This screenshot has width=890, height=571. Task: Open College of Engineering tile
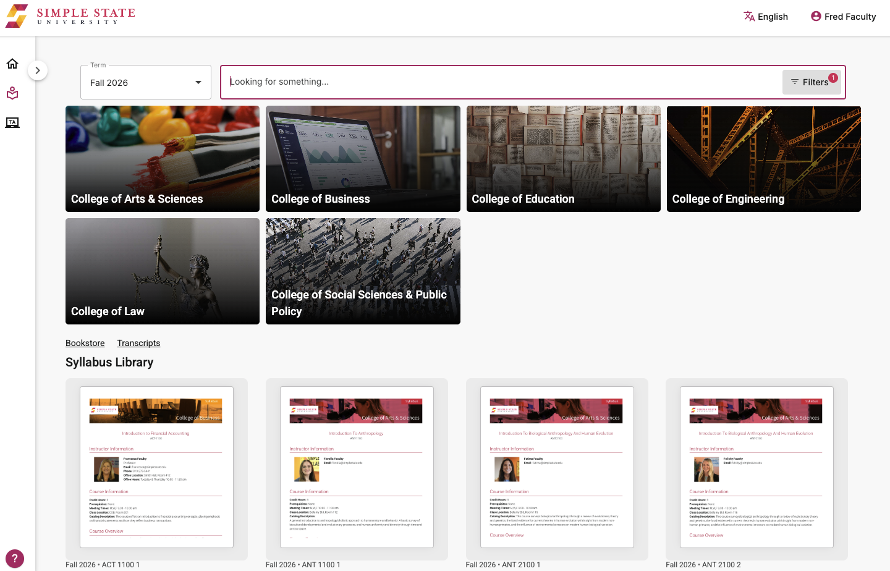click(764, 159)
